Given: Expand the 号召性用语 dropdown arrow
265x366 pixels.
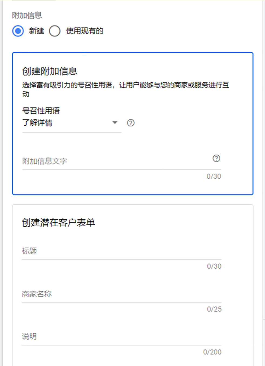Looking at the screenshot, I should coord(115,123).
